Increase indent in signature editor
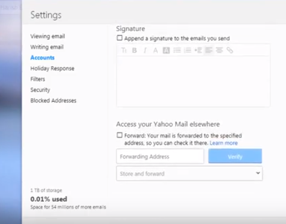The width and height of the screenshot is (286, 224). tap(198, 50)
